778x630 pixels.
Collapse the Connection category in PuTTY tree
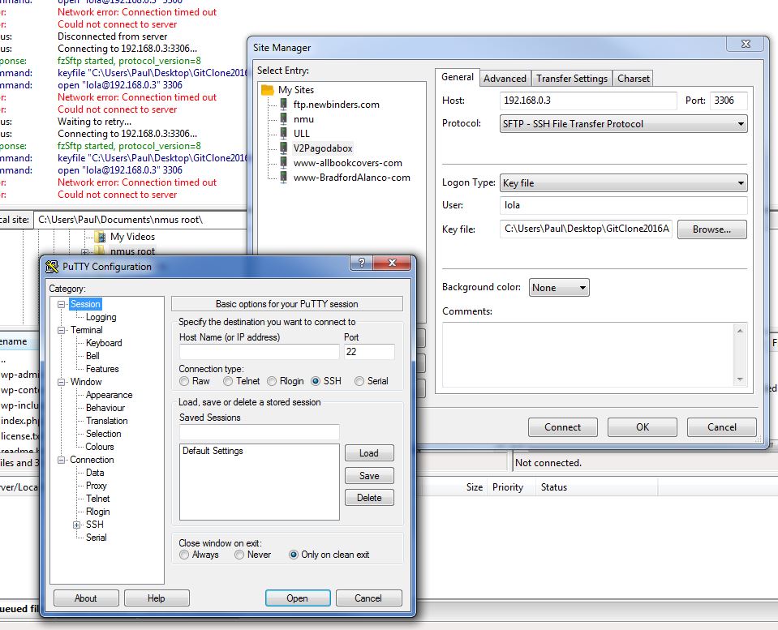pyautogui.click(x=61, y=460)
